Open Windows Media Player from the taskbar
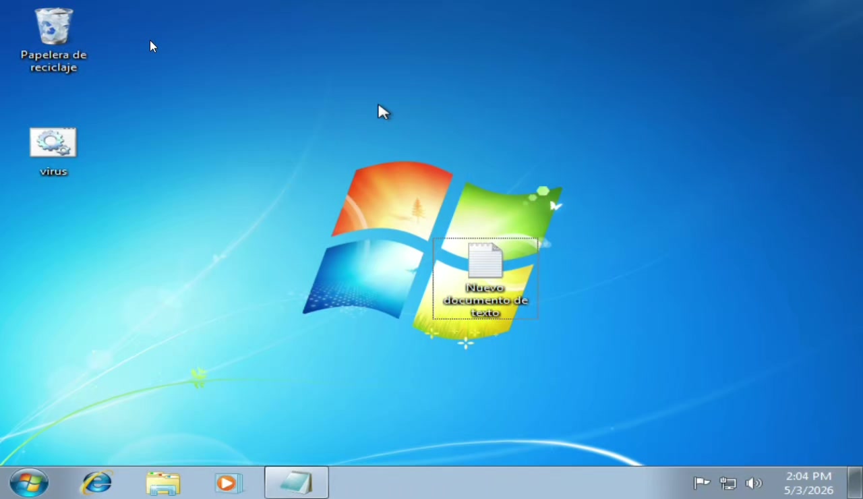The height and width of the screenshot is (499, 863). coord(229,483)
